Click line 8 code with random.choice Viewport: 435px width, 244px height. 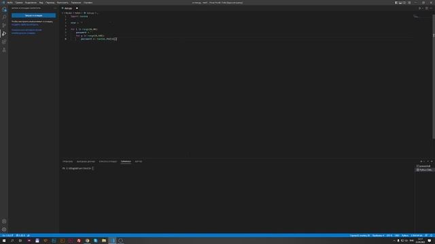99,39
